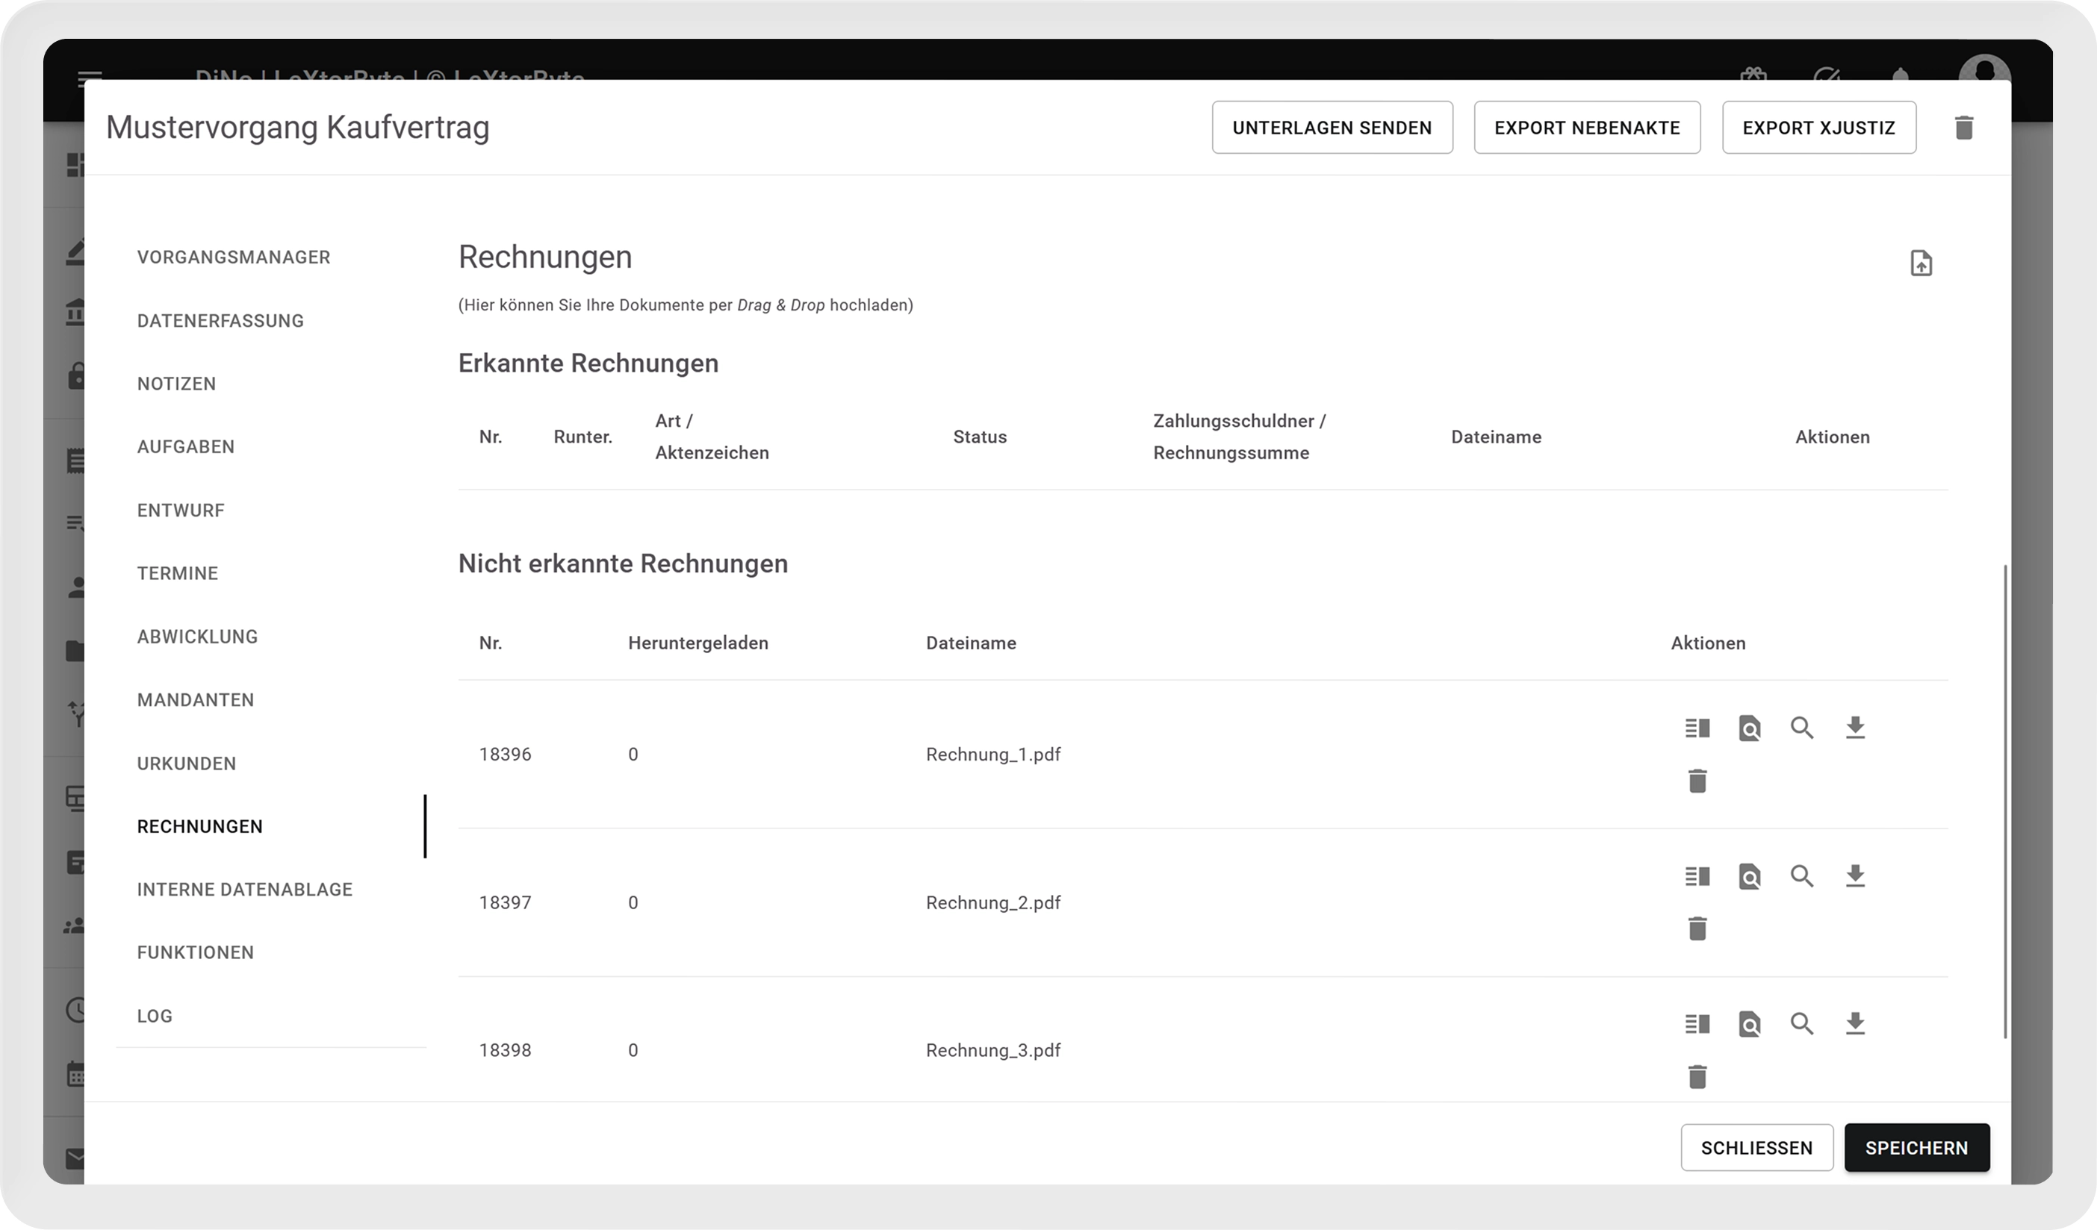This screenshot has height=1230, width=2097.
Task: Open the Datenerfassung section
Action: [220, 320]
